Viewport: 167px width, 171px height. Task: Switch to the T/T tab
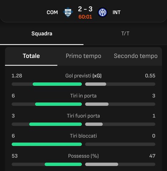[125, 33]
